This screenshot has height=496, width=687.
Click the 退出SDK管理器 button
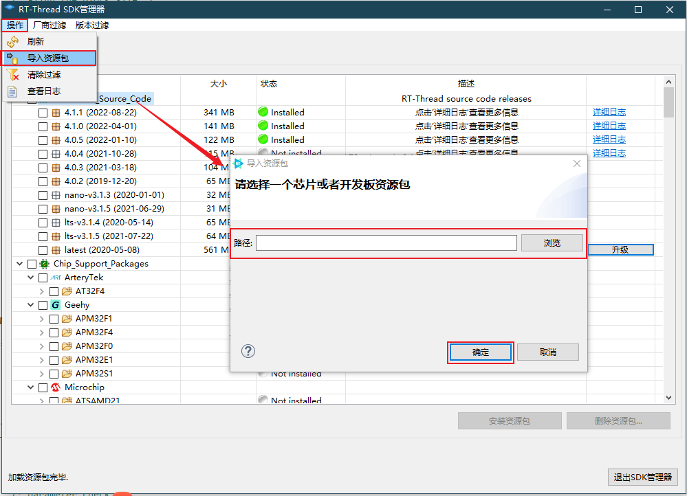pos(643,477)
